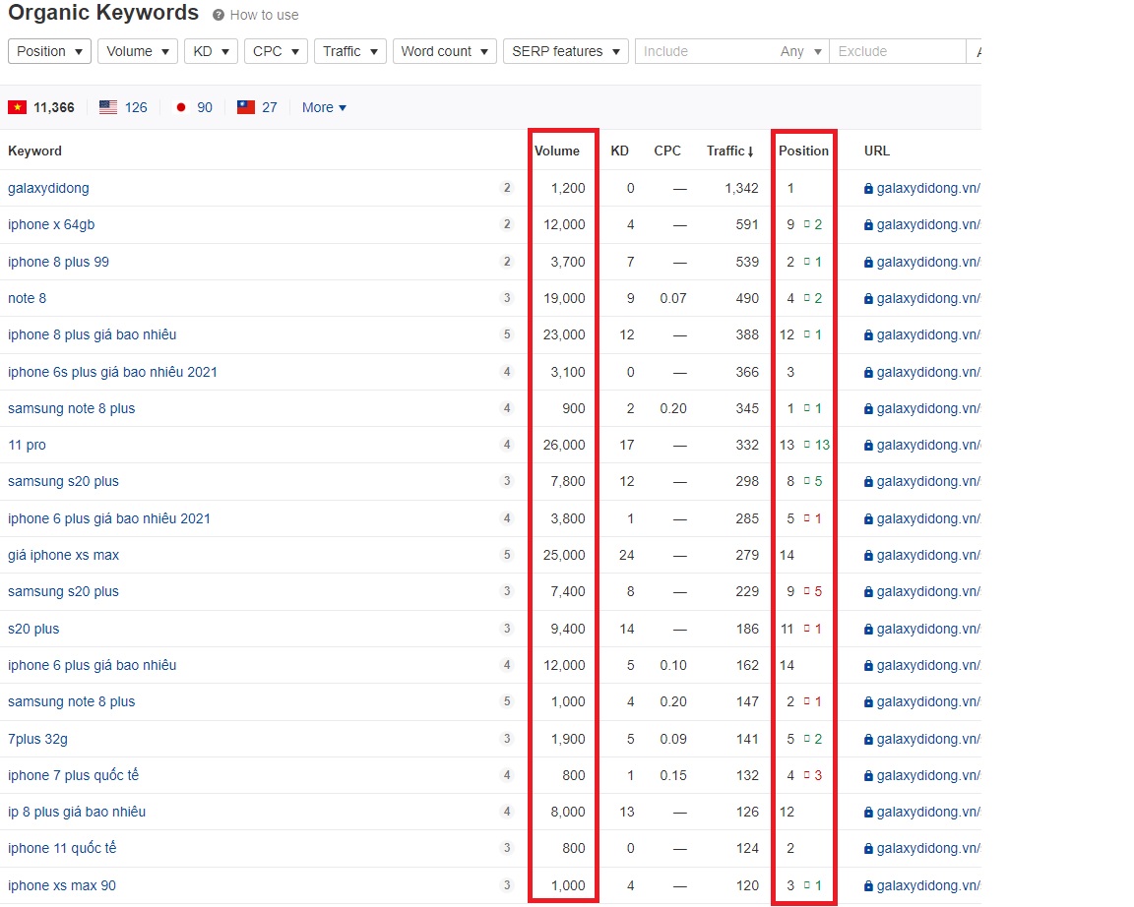
Task: Click the Exclude keywords input field
Action: (x=896, y=51)
